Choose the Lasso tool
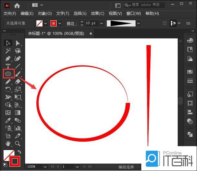Image resolution: width=197 pixels, height=171 pixels. click(18, 51)
